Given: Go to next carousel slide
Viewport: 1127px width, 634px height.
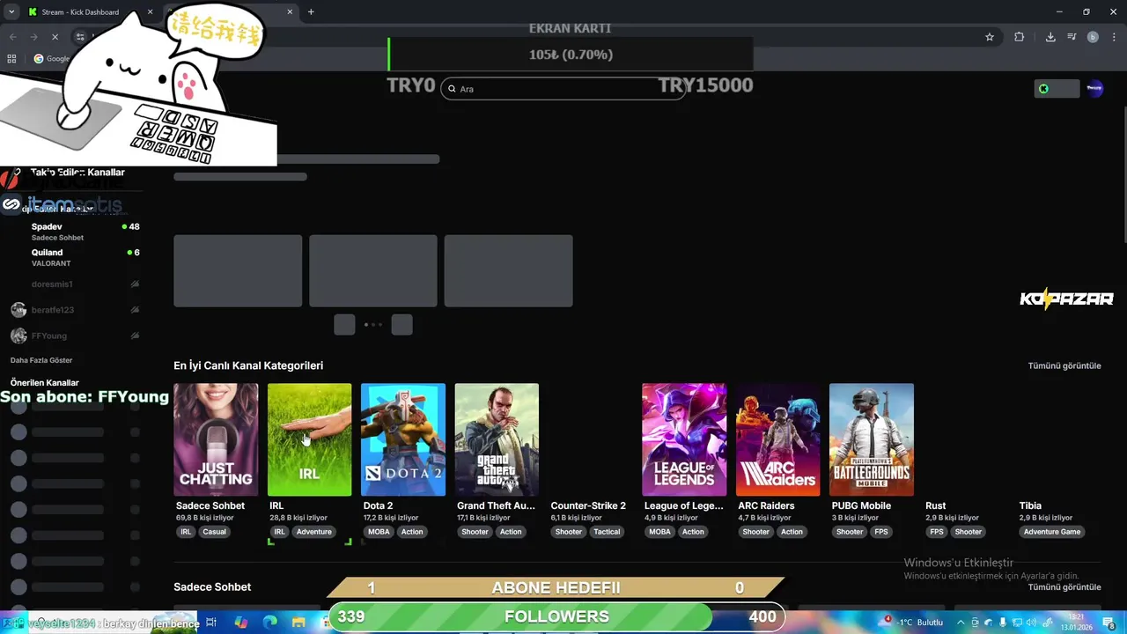Looking at the screenshot, I should click(x=401, y=325).
